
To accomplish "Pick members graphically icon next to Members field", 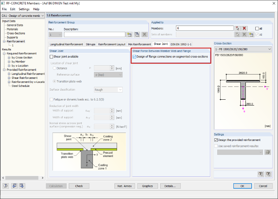I will 237,28.
